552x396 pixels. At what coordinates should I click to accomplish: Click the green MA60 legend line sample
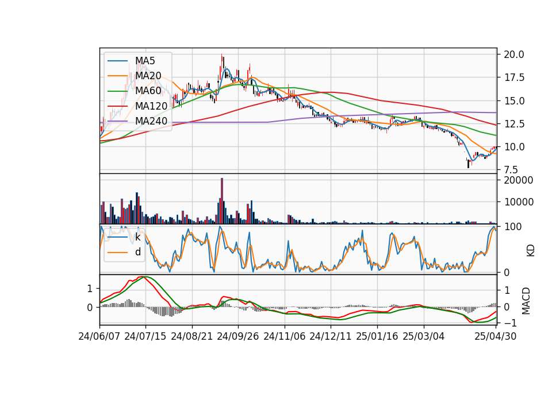(117, 91)
